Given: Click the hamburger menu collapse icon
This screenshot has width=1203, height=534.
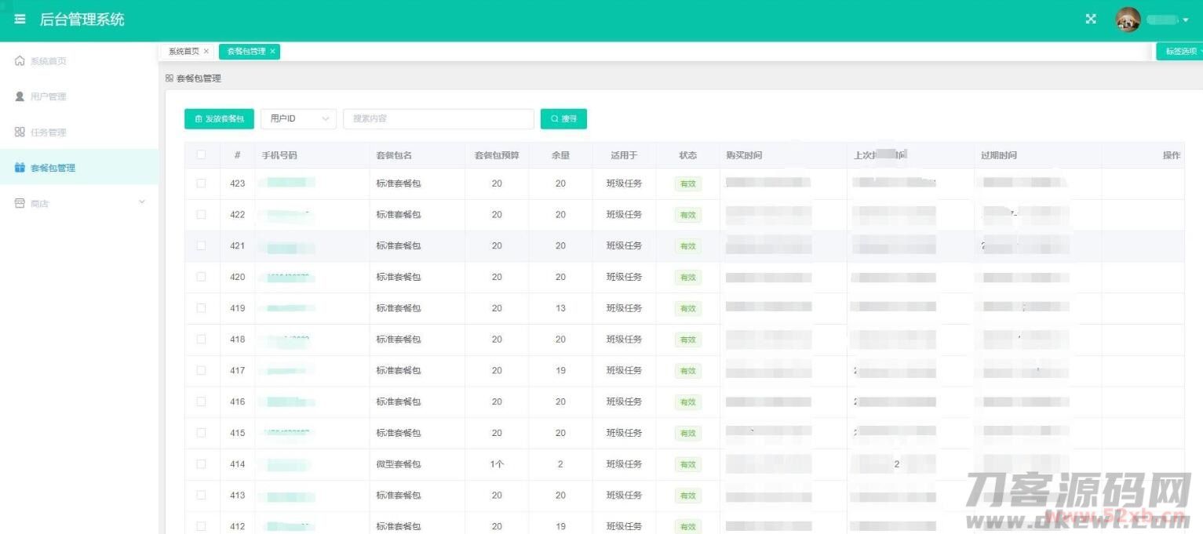Looking at the screenshot, I should 20,20.
